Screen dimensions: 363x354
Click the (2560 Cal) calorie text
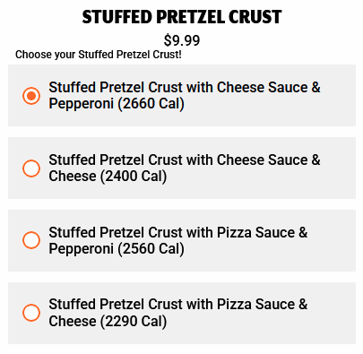tap(151, 249)
